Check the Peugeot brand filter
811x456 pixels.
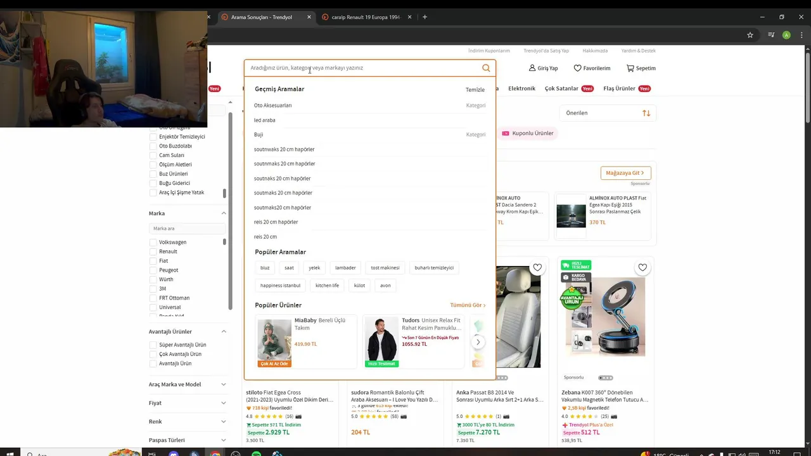pyautogui.click(x=153, y=270)
